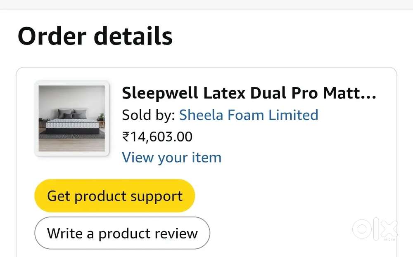Click the word Sleepwell in product title

[x=160, y=94]
